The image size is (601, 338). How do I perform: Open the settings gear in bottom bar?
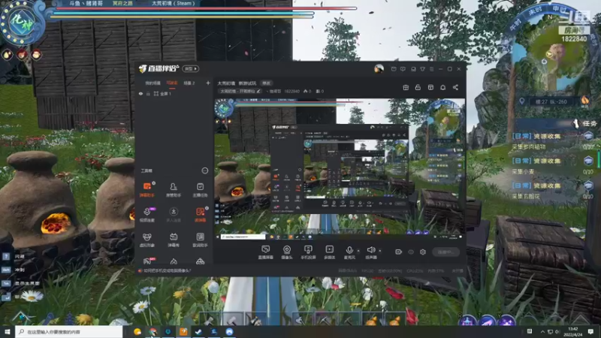pos(423,252)
